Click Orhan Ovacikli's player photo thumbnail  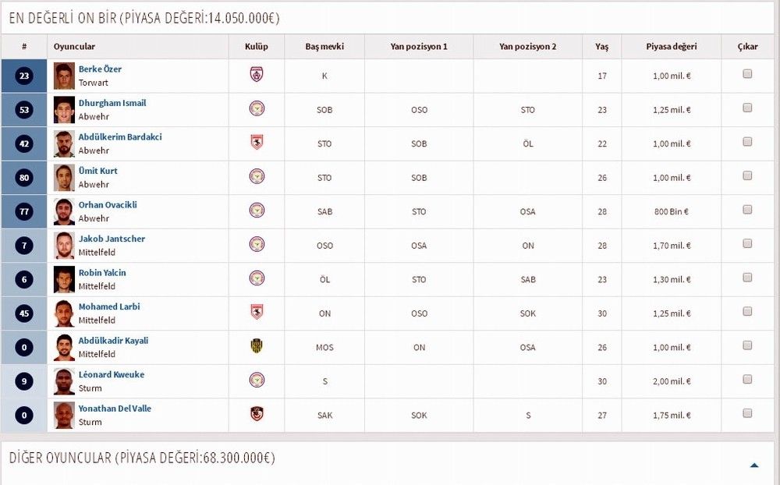point(64,211)
